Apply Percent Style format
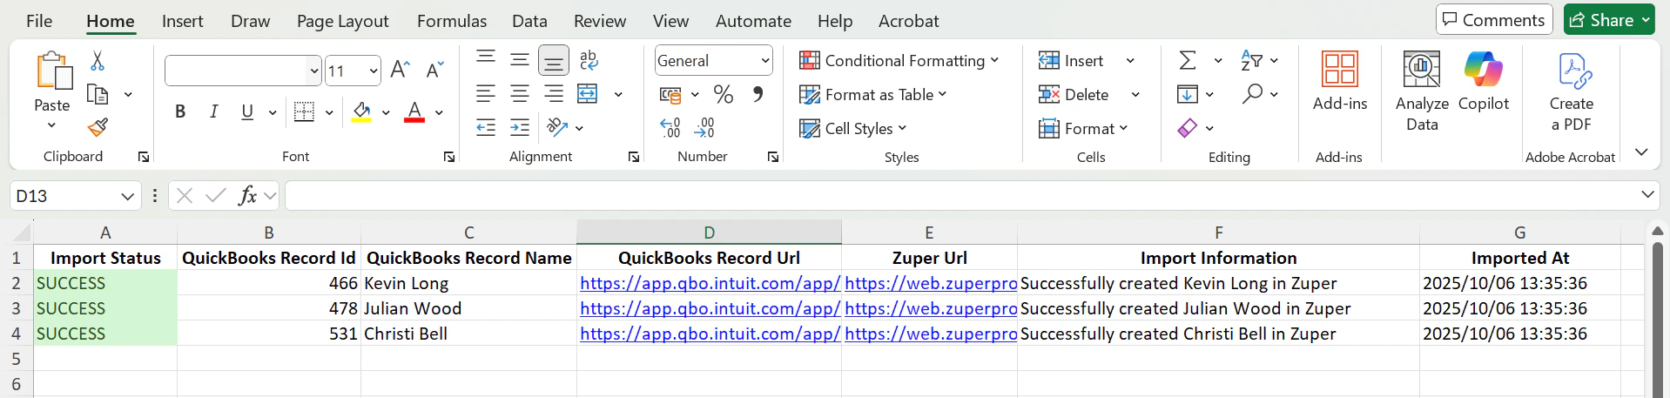1670x398 pixels. tap(724, 94)
